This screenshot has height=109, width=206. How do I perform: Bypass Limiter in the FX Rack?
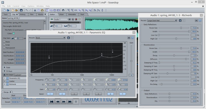click(x=7, y=81)
